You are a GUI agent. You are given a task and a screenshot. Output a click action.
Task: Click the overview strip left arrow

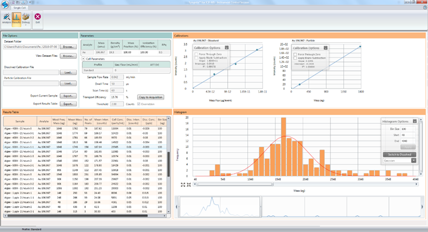(176, 207)
